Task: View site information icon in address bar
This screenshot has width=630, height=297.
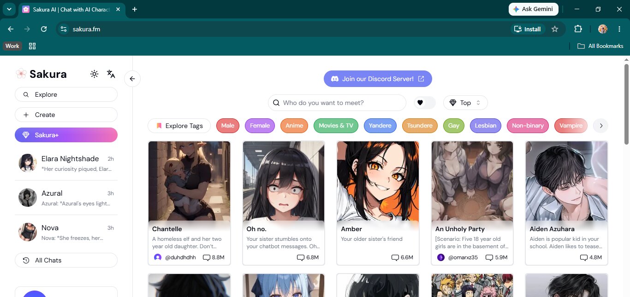Action: [x=64, y=29]
